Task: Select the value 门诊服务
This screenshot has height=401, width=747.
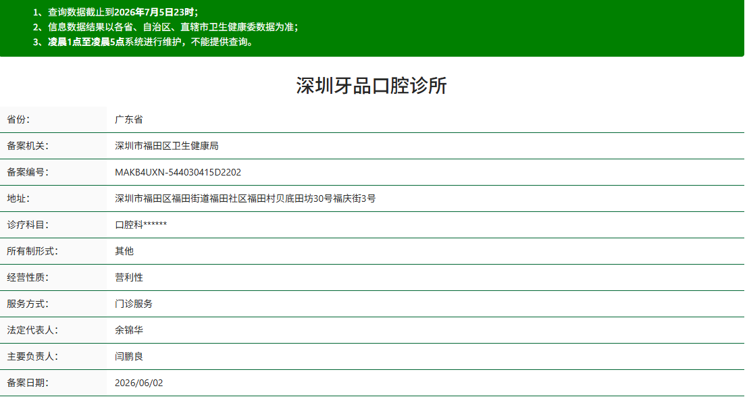Action: coord(134,304)
